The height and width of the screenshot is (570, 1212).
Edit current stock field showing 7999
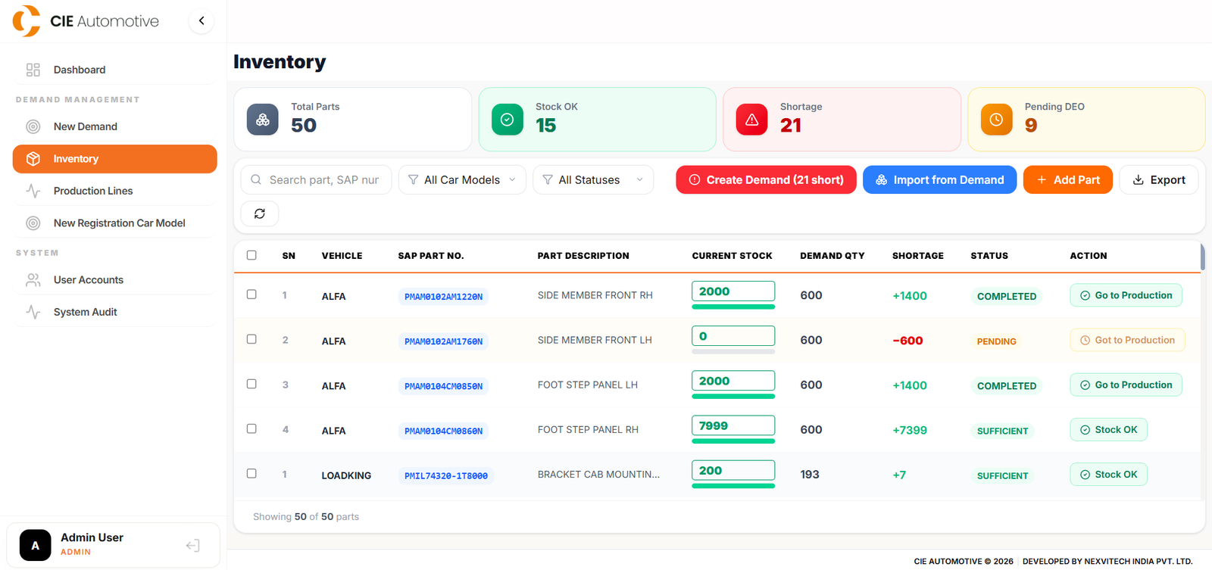click(x=733, y=425)
